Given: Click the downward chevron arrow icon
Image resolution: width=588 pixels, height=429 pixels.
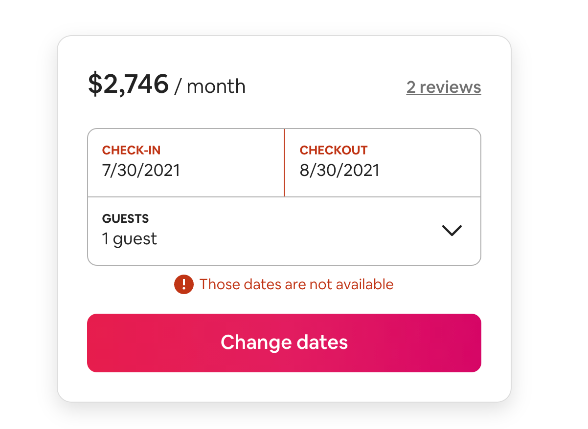Looking at the screenshot, I should (452, 231).
